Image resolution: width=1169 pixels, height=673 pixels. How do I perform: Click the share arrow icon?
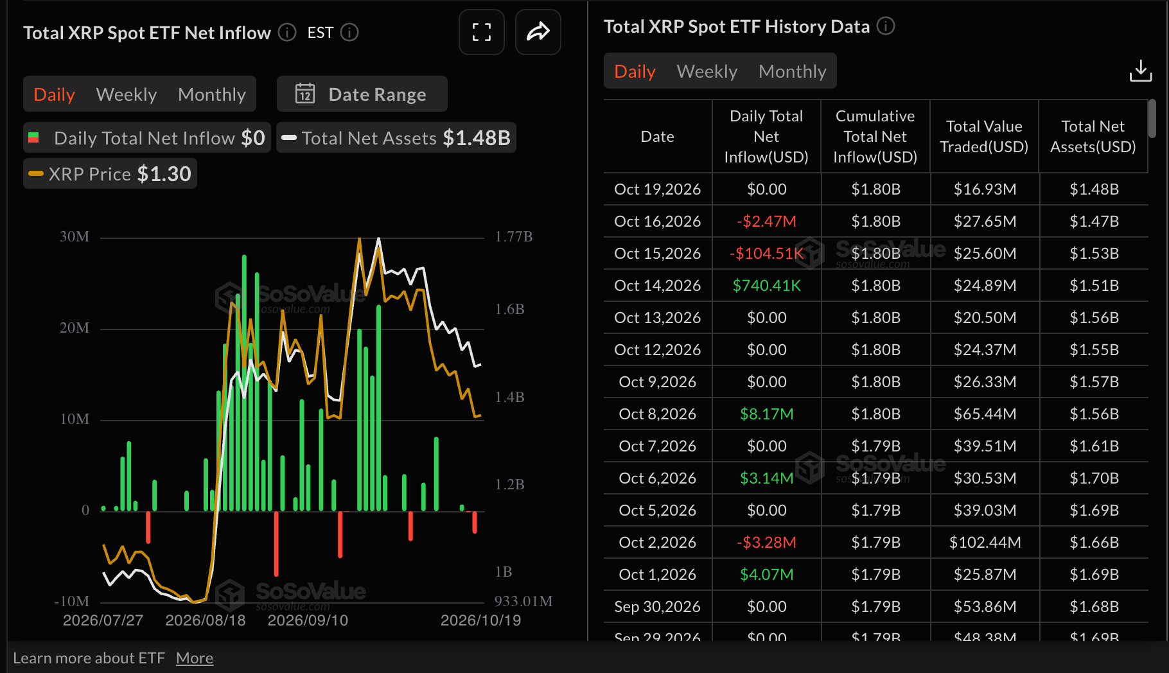[x=538, y=32]
